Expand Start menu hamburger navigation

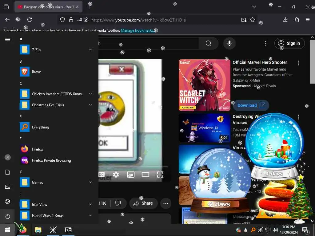(x=8, y=39)
